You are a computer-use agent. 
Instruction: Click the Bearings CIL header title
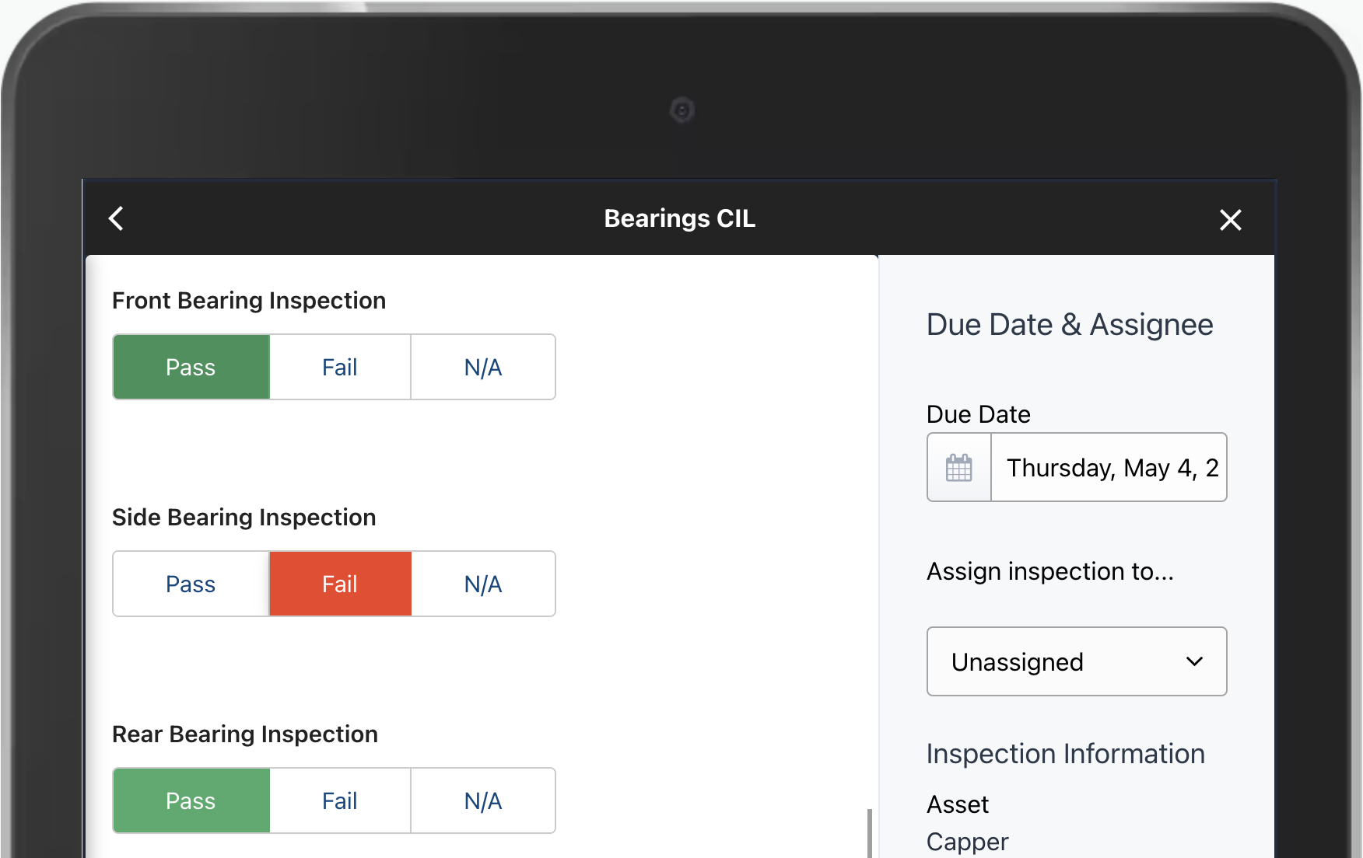pyautogui.click(x=679, y=218)
